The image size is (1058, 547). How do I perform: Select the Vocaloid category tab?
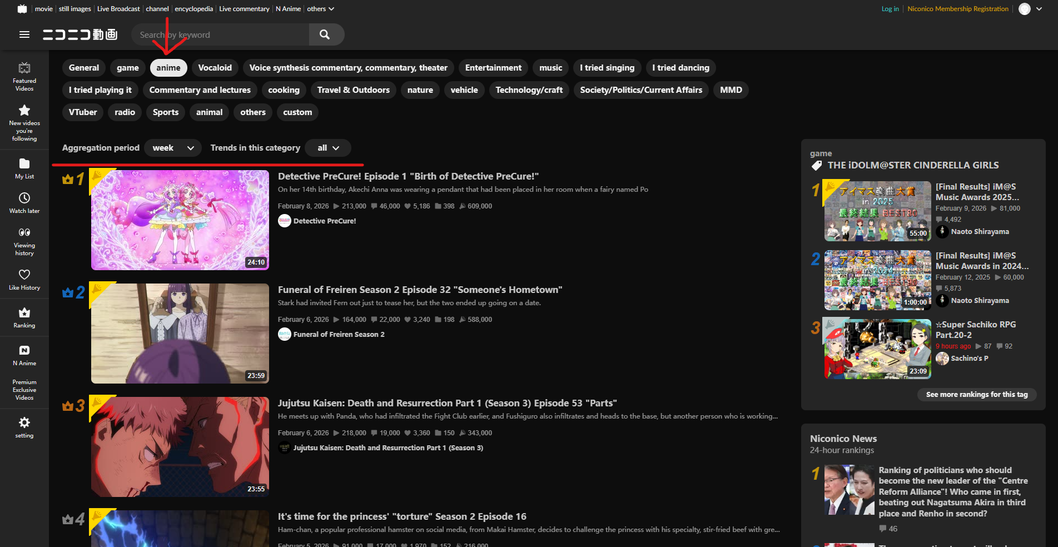pos(215,68)
